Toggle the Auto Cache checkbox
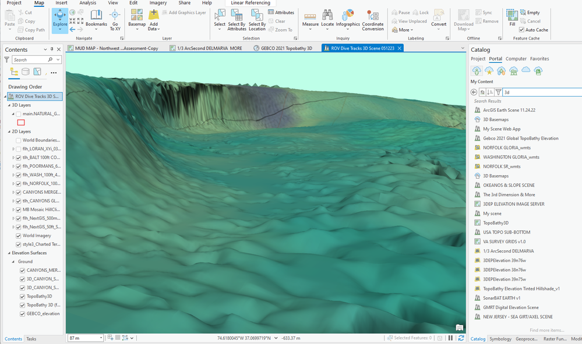Screen dimensions: 582x344 click(521, 30)
